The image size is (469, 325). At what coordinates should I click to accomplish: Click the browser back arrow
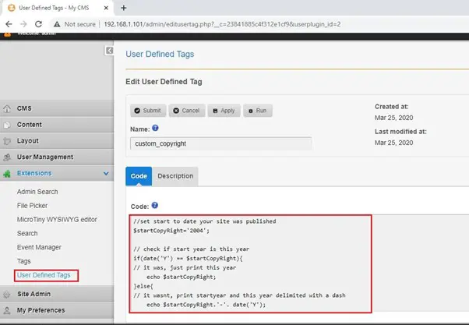(7, 24)
